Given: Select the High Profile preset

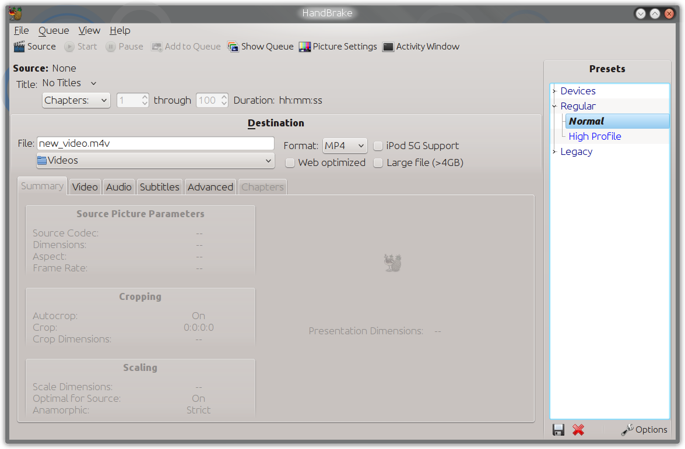Looking at the screenshot, I should pyautogui.click(x=595, y=137).
